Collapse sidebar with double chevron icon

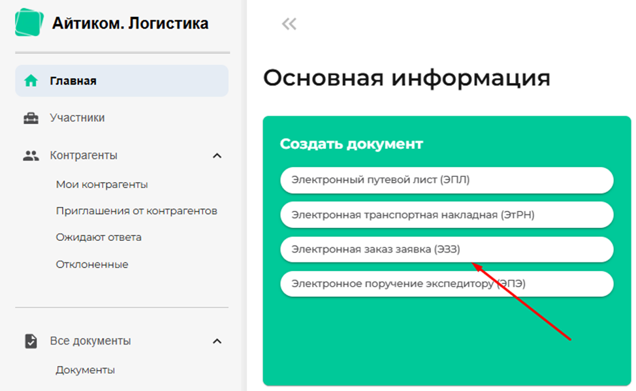pyautogui.click(x=289, y=24)
